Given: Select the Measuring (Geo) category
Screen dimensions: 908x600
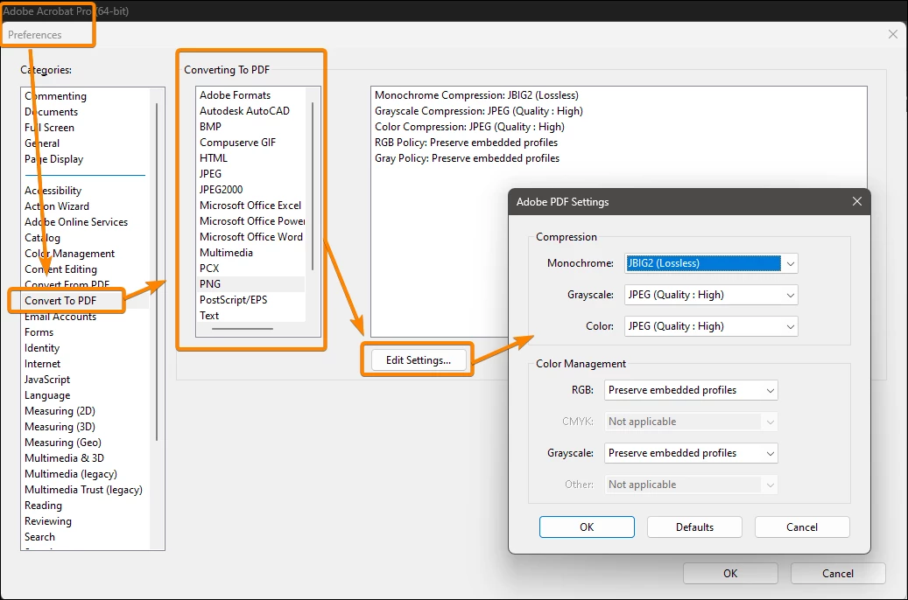Looking at the screenshot, I should pyautogui.click(x=62, y=443).
